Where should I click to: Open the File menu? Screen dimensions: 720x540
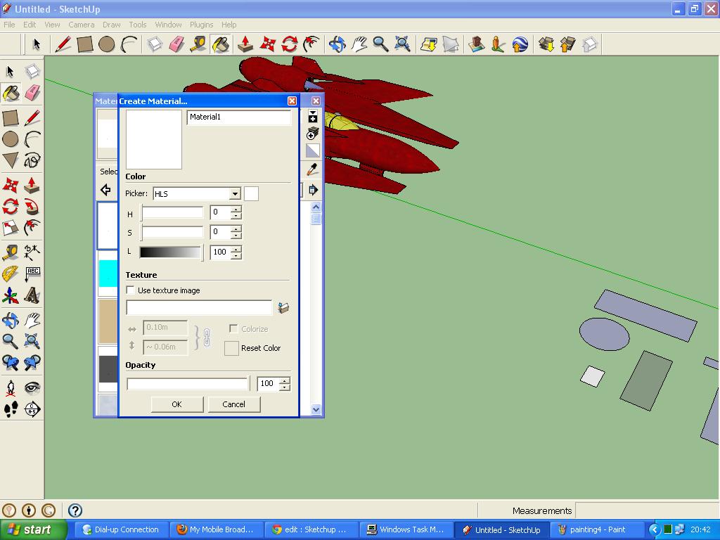9,25
